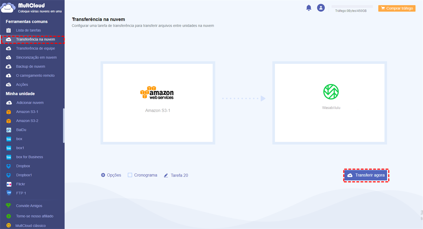
Task: Click the Flickr dots icon
Action: 8,184
